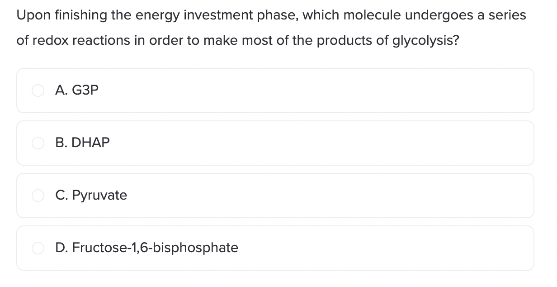Pick the Fructose-1,6-bisphosphate radio button
557x287 pixels.
pos(38,248)
